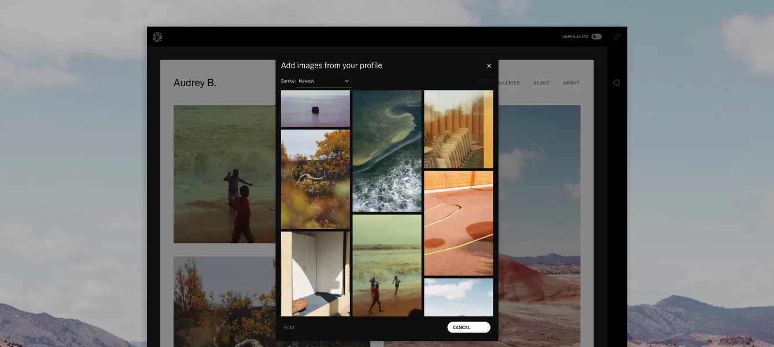Select the purple sea rock thumbnail

pyautogui.click(x=315, y=109)
